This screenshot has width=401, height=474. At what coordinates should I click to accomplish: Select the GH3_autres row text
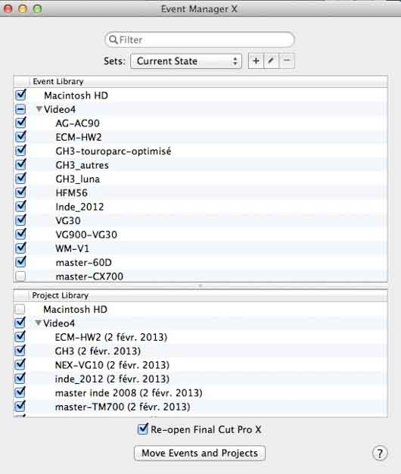(82, 165)
